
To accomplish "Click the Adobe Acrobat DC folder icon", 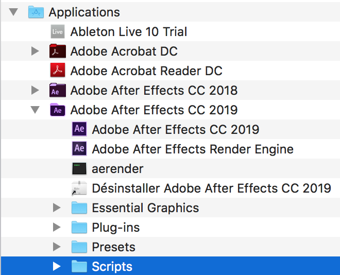I will (x=58, y=51).
